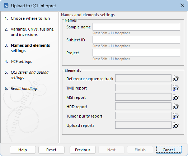Viewport: 188px width, 156px height.
Task: Browse for HRD report element
Action: point(176,107)
